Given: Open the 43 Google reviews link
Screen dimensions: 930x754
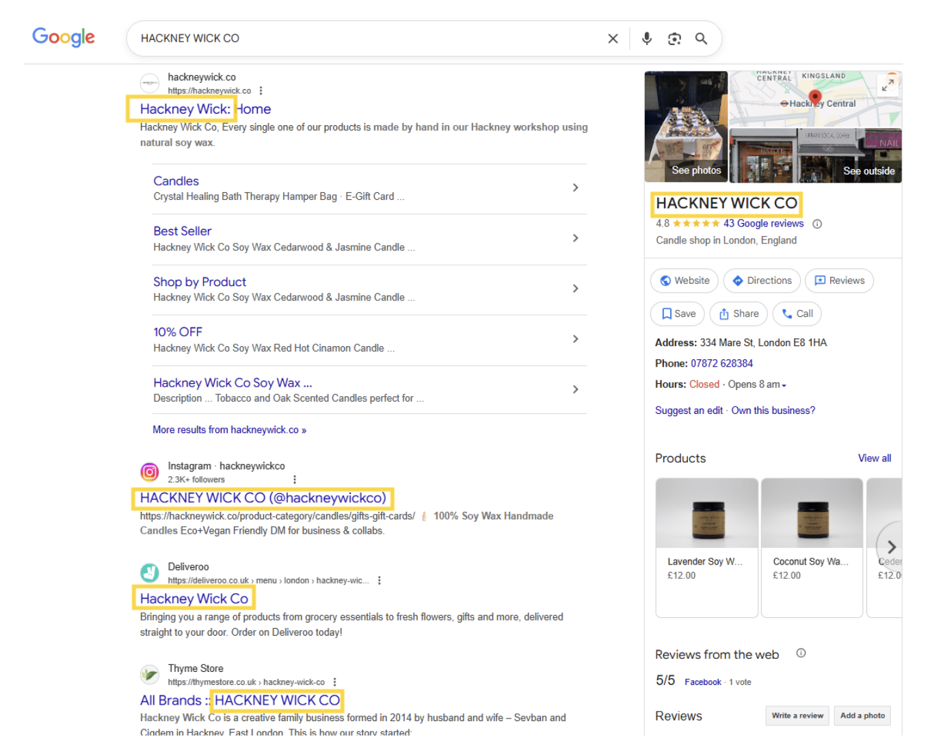Looking at the screenshot, I should point(763,224).
